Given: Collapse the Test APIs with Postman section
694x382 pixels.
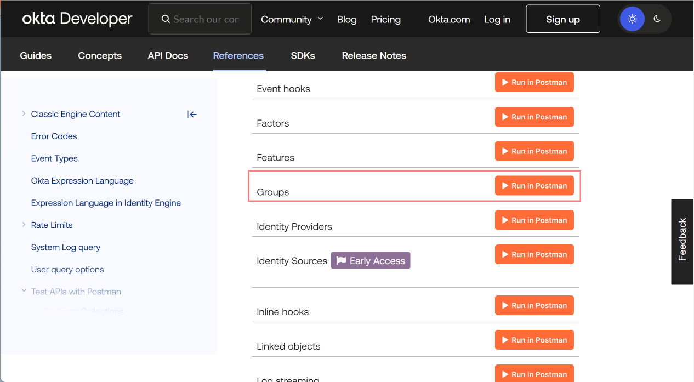Looking at the screenshot, I should click(23, 291).
